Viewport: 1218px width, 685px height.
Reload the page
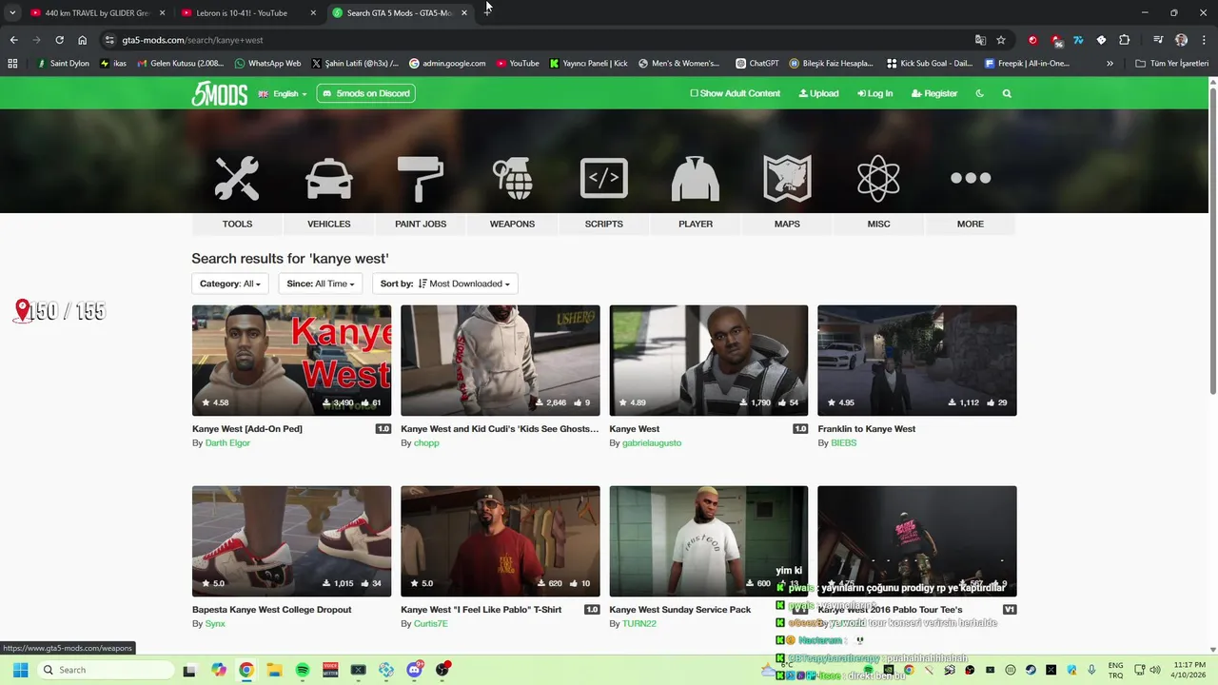point(59,40)
